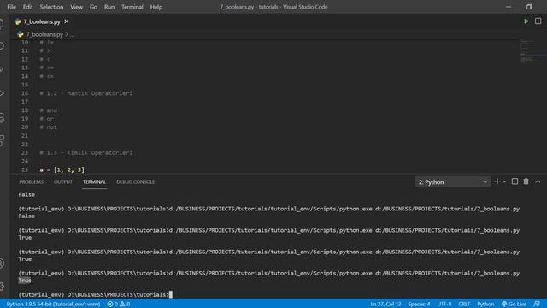This screenshot has height=308, width=547.
Task: Place cursor on code line 'a = [1, 2, 3]'
Action: pyautogui.click(x=62, y=169)
